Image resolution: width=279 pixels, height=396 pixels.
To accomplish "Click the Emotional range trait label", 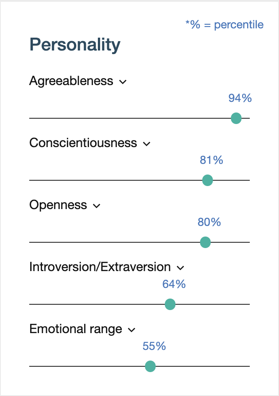I will click(x=75, y=329).
